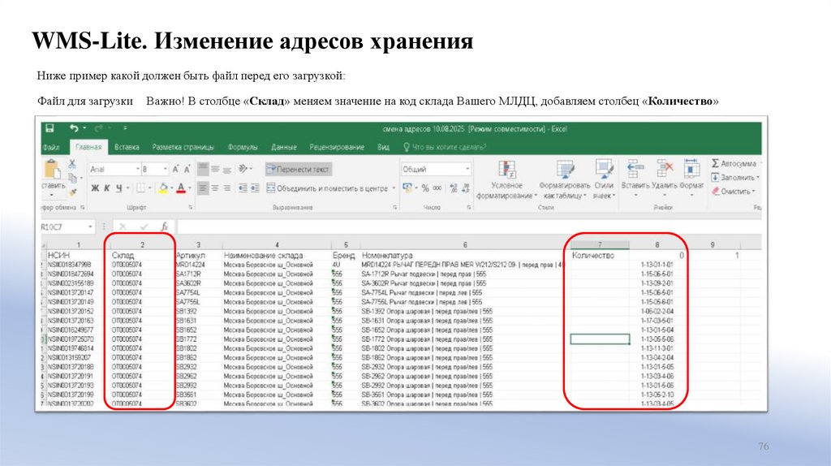Click the increase decimal icon
Screen dimensions: 831x466
click(x=453, y=188)
